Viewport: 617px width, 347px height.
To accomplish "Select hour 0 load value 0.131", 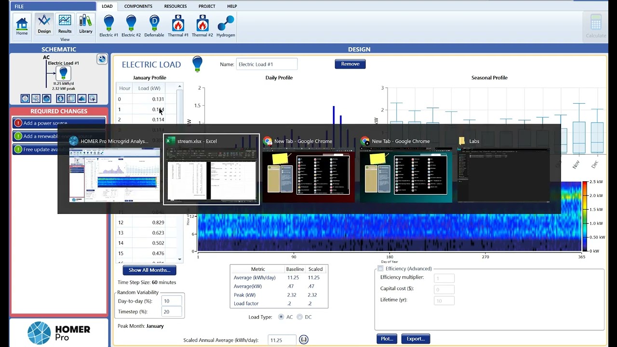I will point(158,99).
